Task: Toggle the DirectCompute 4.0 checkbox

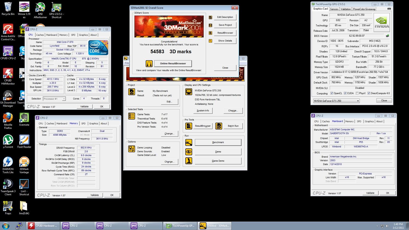Action: (x=369, y=93)
